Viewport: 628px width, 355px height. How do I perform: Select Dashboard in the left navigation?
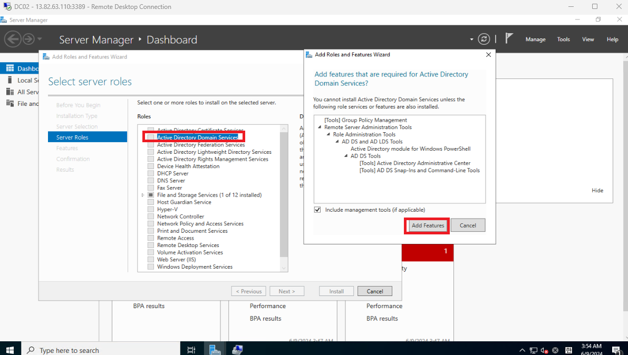(x=20, y=68)
